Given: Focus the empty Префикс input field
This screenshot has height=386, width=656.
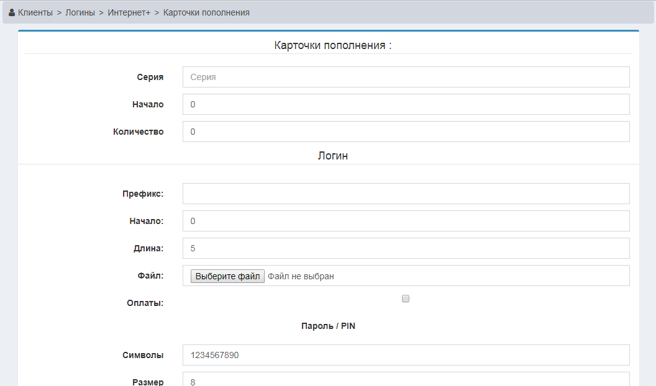Looking at the screenshot, I should 406,194.
